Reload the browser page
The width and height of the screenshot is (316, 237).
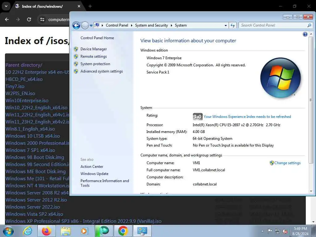[x=29, y=19]
